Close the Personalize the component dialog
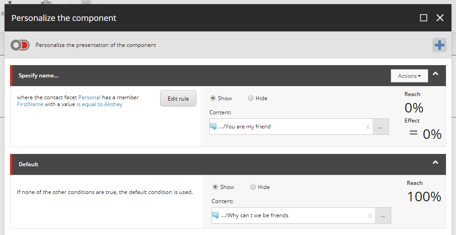The height and width of the screenshot is (235, 456). [440, 18]
